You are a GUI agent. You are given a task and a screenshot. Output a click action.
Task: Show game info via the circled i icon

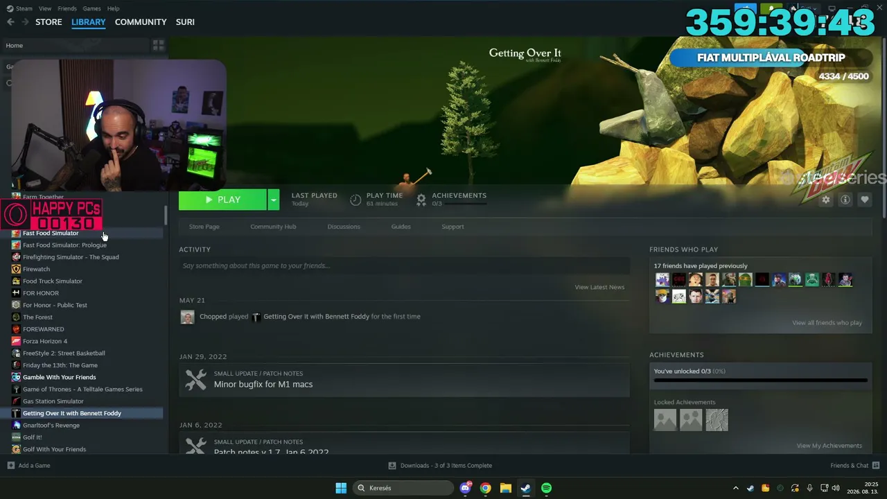[845, 200]
